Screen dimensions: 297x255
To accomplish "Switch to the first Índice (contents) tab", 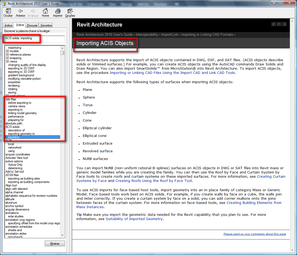I will [8, 25].
